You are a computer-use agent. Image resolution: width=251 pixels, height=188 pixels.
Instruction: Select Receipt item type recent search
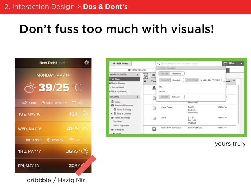pyautogui.click(x=171, y=80)
